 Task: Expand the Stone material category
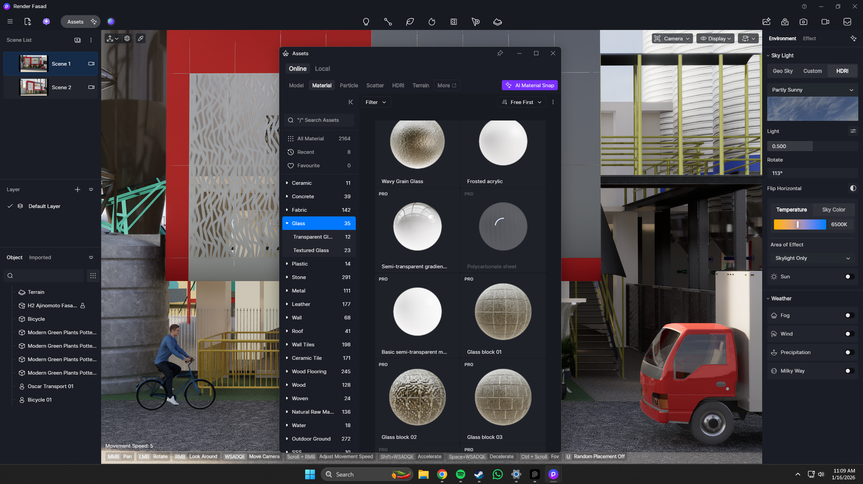[x=287, y=277]
